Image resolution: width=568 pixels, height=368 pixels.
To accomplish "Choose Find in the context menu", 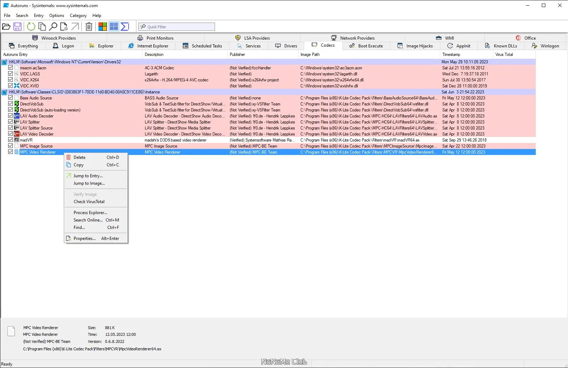I will (x=96, y=228).
